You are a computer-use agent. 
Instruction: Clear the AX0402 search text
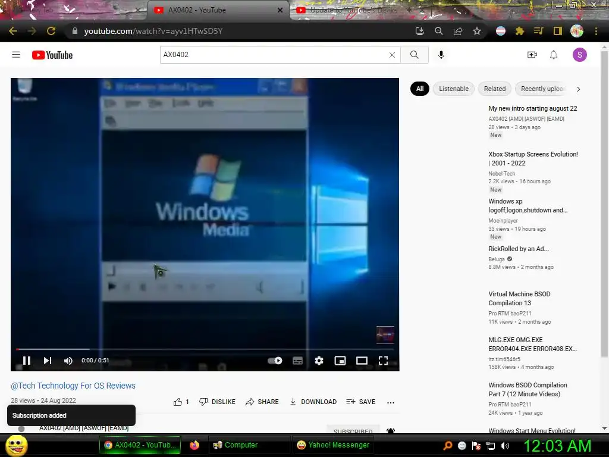tap(392, 55)
